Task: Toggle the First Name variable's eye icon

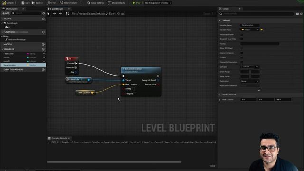Action: tap(44, 54)
